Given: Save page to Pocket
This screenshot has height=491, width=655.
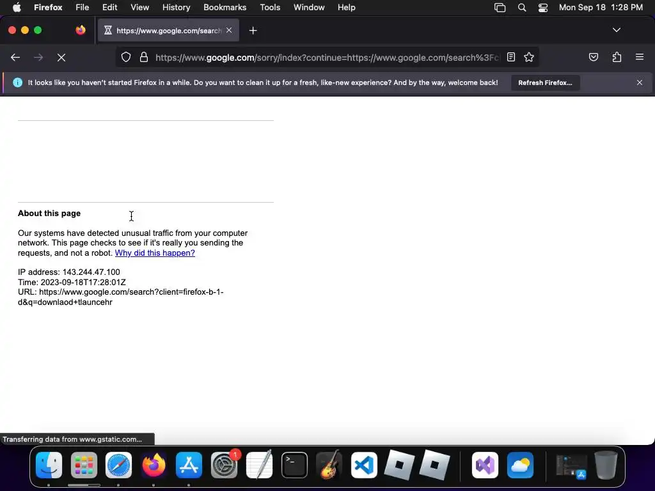Looking at the screenshot, I should coord(594,57).
